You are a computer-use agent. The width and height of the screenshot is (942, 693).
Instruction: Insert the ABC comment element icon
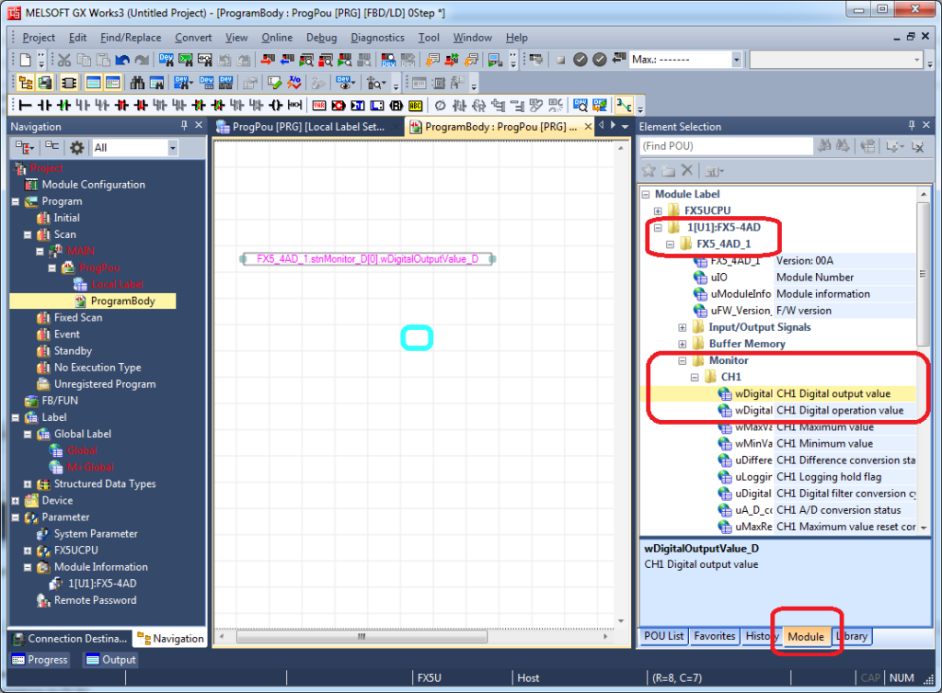click(x=416, y=106)
